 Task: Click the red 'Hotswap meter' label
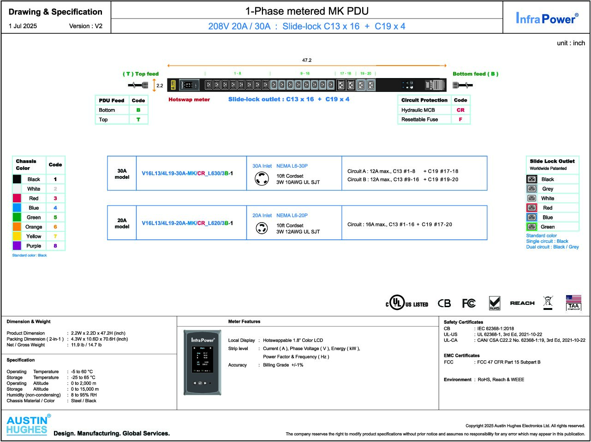(189, 99)
